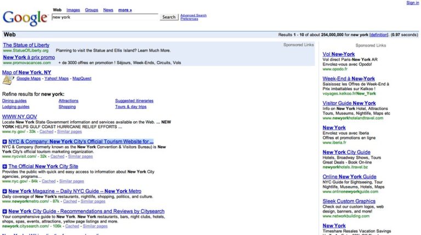View Similar pages for nycvisit.com
This screenshot has width=421, height=235.
tap(81, 156)
